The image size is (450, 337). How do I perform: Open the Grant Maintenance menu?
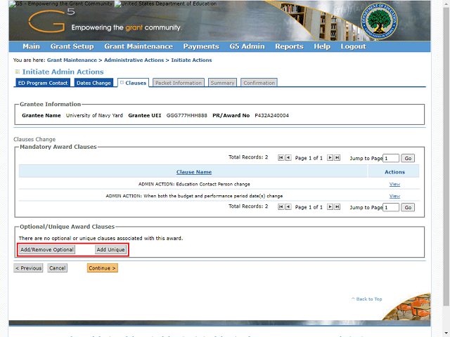[139, 46]
